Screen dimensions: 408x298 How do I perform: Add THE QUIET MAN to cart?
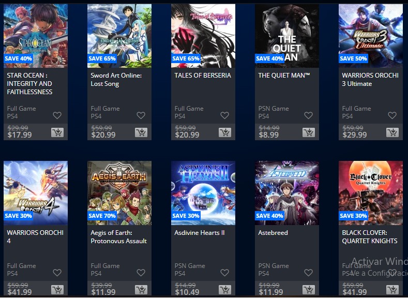point(309,132)
